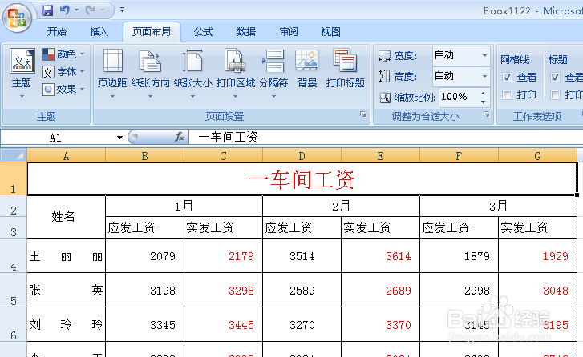The height and width of the screenshot is (357, 583).
Task: Undo the last action
Action: click(x=64, y=10)
